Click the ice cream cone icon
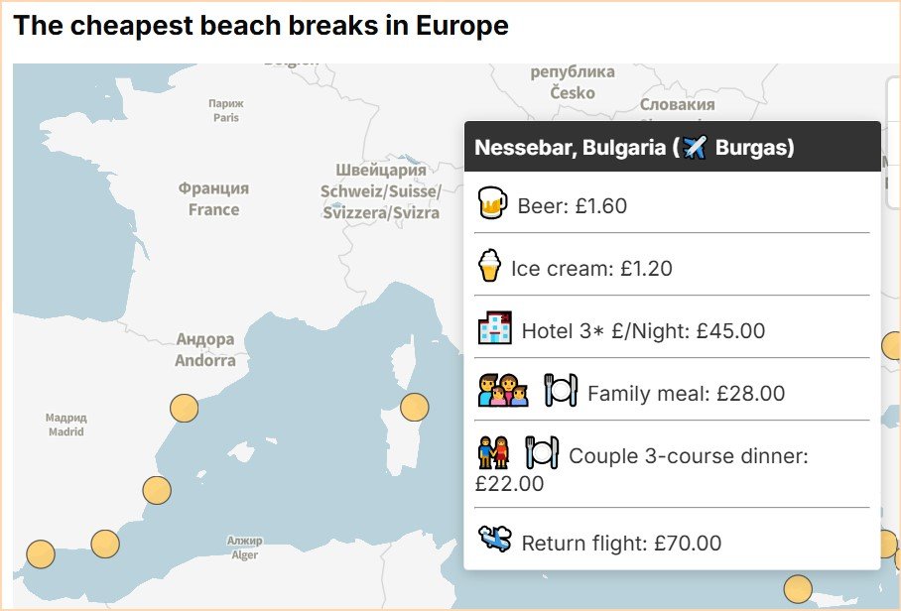901x611 pixels. tap(489, 266)
